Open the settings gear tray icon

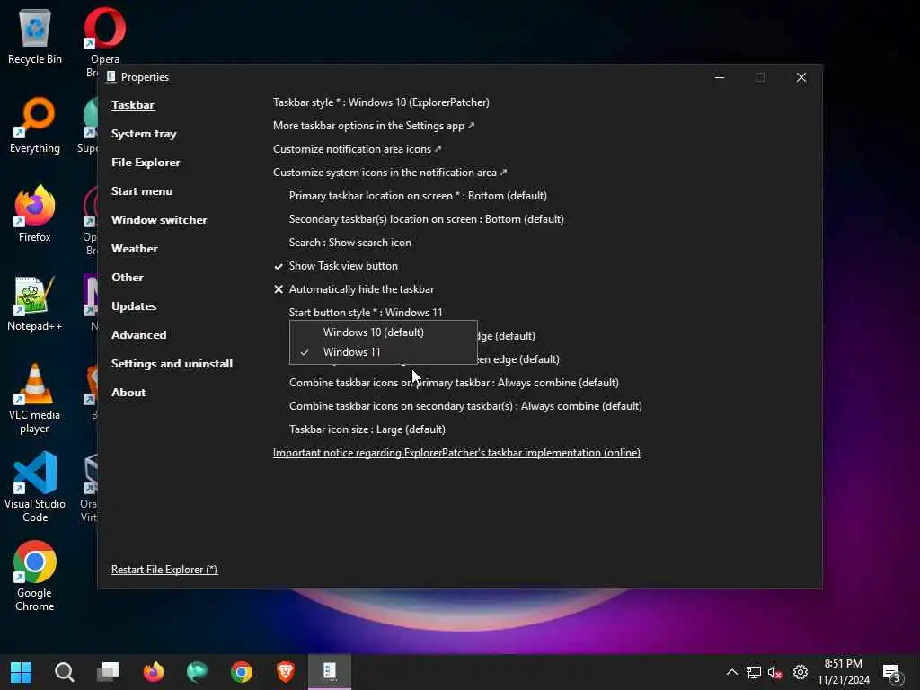(801, 672)
